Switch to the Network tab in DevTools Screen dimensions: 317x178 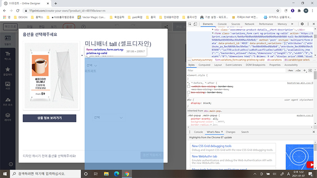[249, 24]
